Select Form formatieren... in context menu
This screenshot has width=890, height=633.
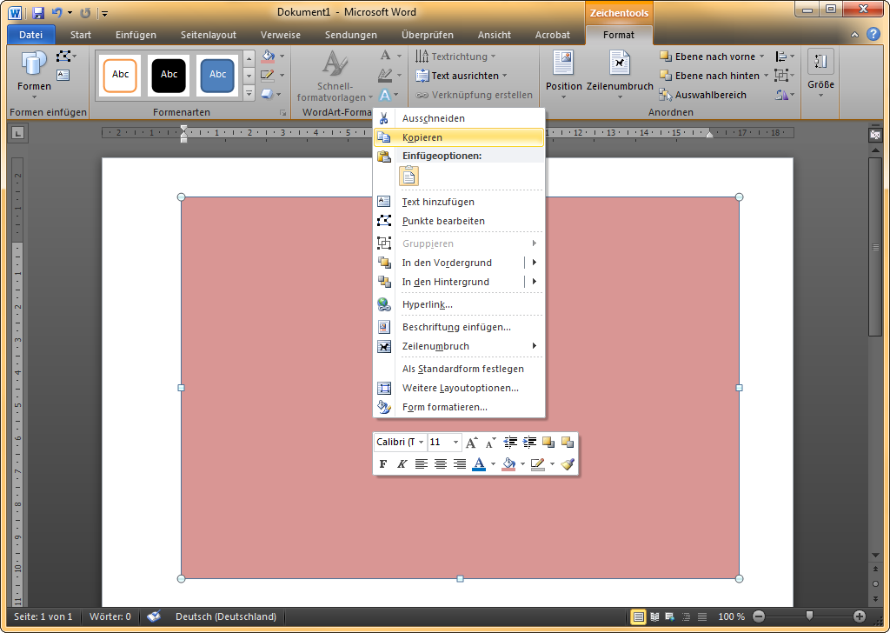pyautogui.click(x=444, y=407)
